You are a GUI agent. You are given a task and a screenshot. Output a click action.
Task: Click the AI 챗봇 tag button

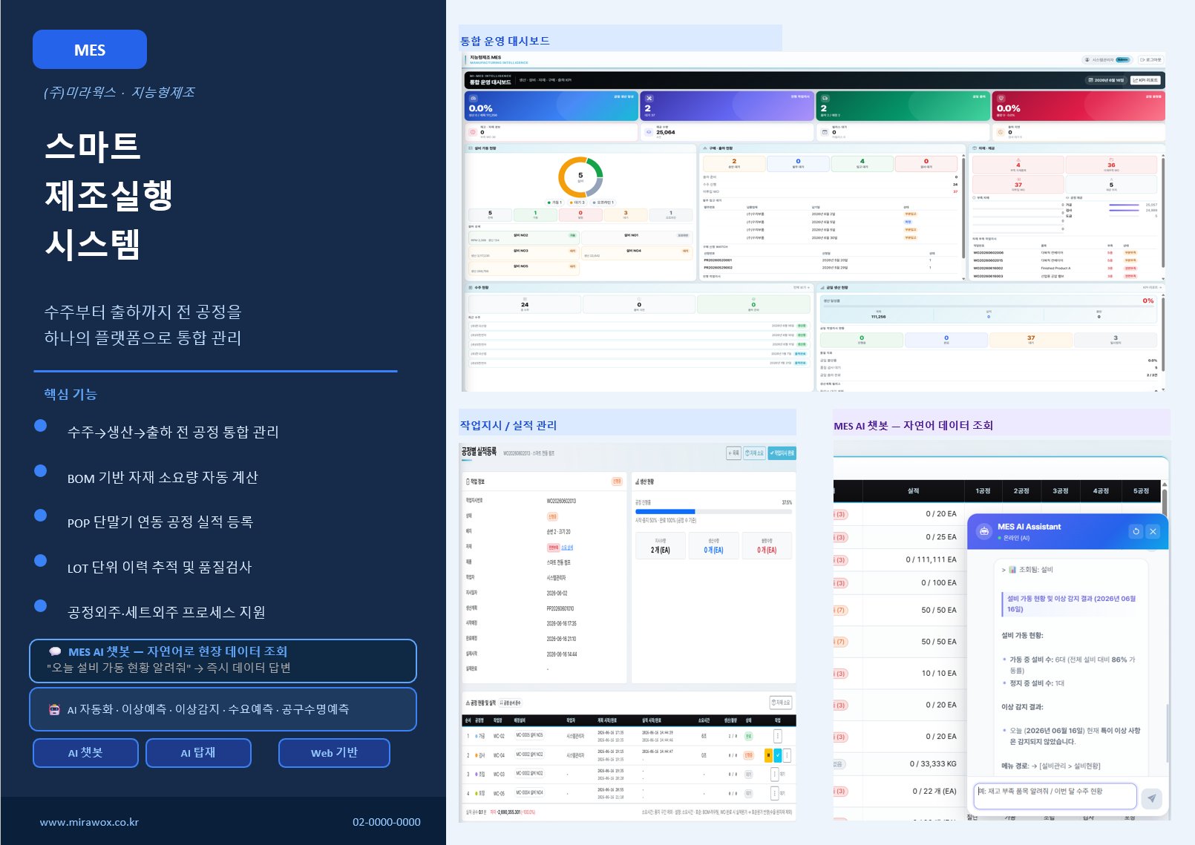pyautogui.click(x=85, y=753)
